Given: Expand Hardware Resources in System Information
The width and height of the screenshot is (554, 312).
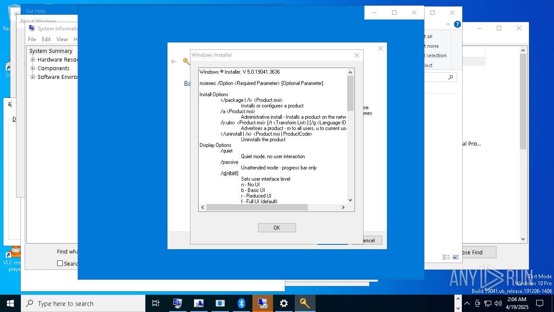Looking at the screenshot, I should click(32, 59).
